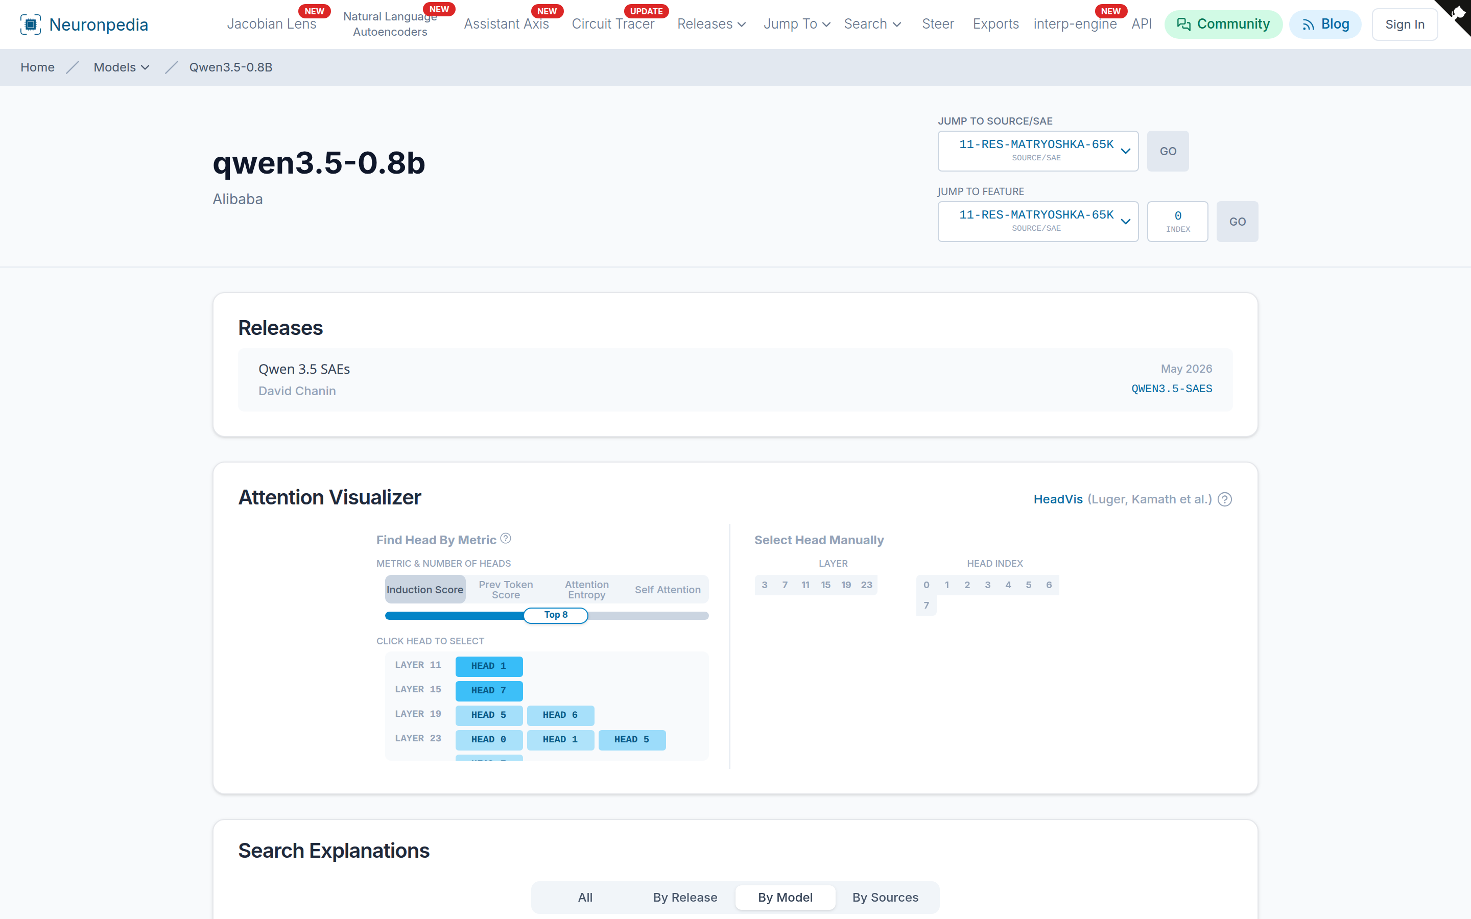
Task: Select Layer 11 HEAD 1
Action: coord(489,666)
